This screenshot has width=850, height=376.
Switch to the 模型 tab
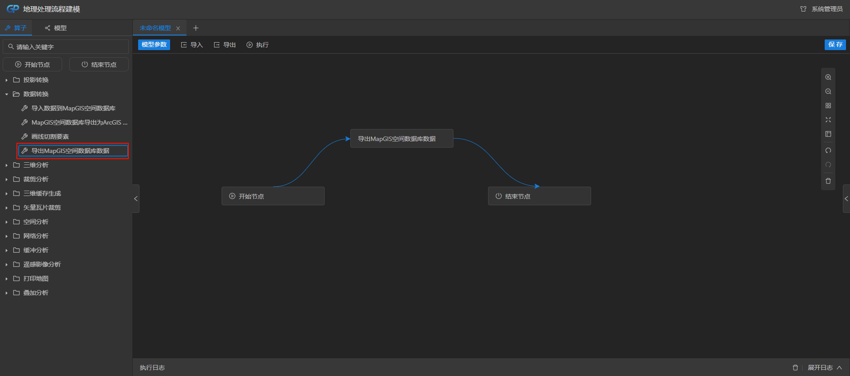56,28
